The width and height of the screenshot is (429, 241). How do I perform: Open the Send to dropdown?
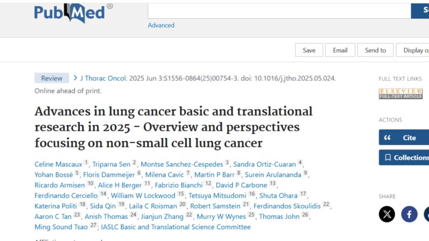tap(375, 50)
